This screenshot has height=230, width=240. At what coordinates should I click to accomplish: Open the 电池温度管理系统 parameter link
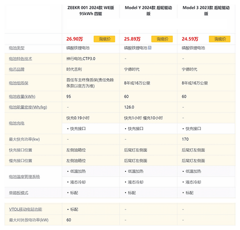point(24,177)
